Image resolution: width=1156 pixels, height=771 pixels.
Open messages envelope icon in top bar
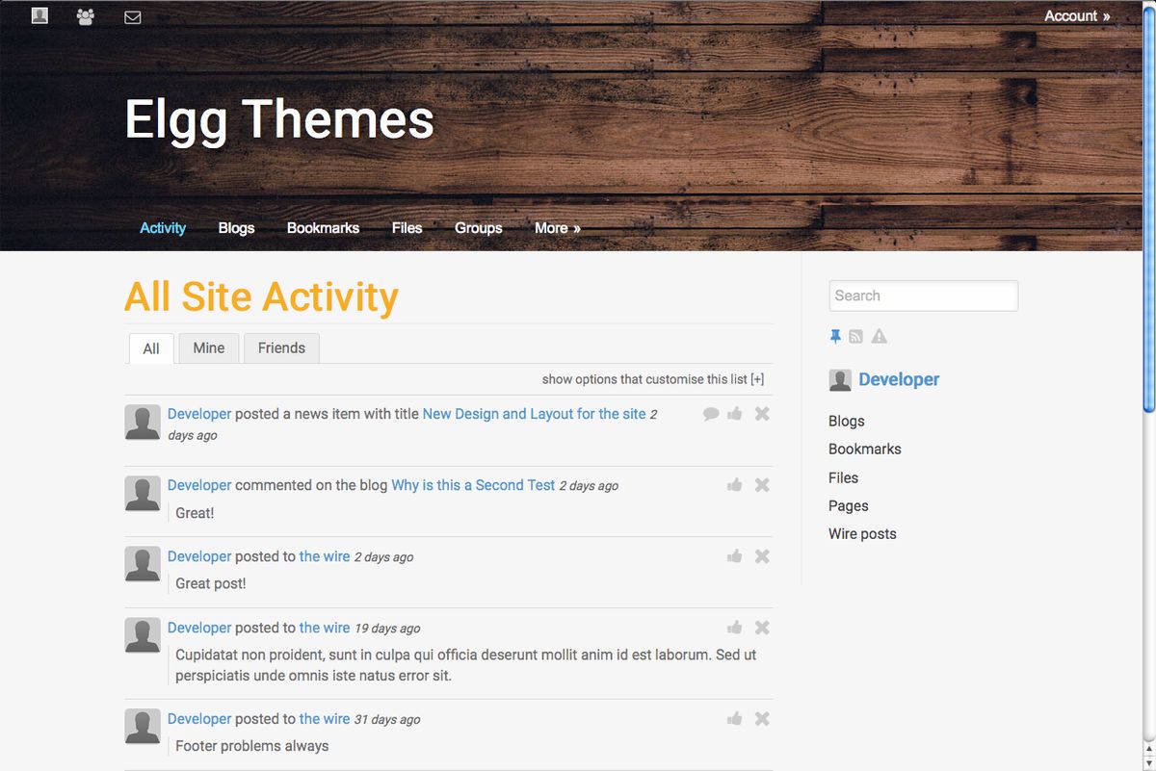pos(133,17)
